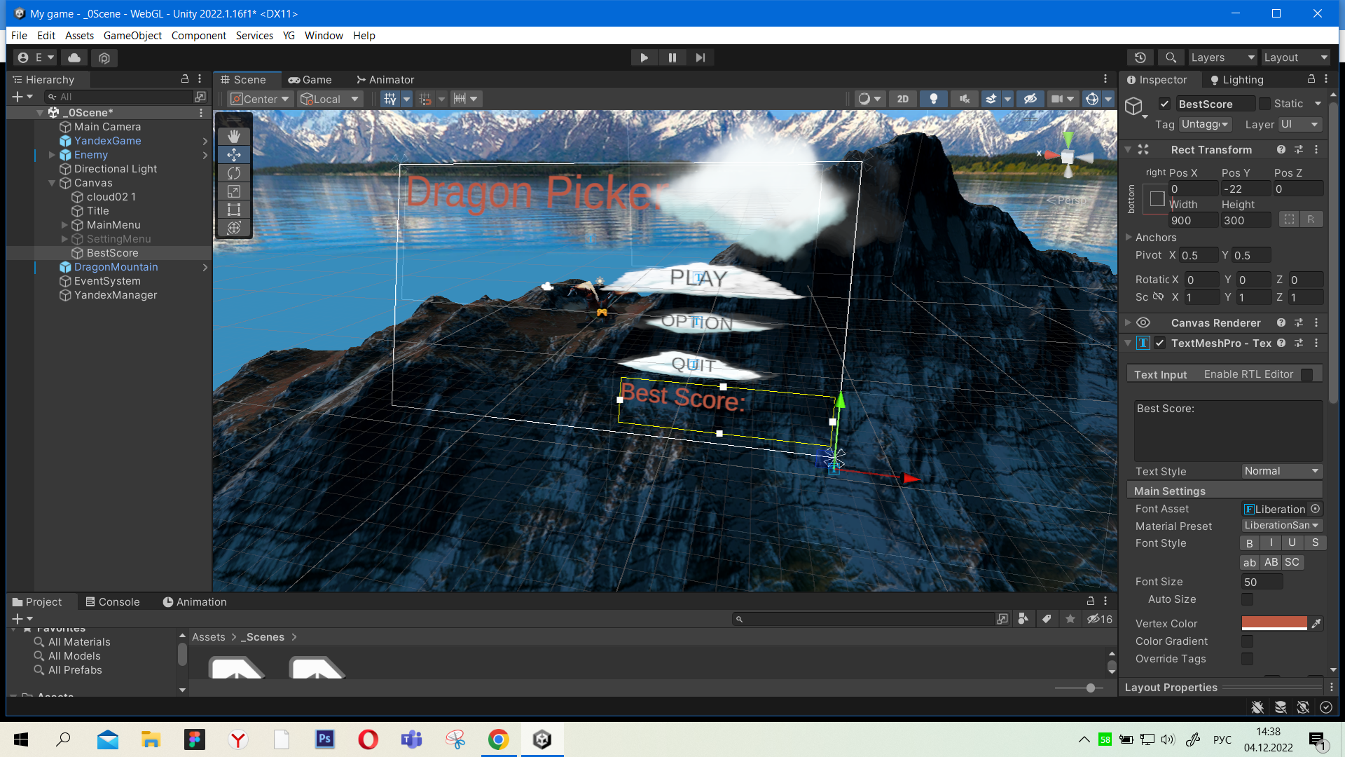
Task: Select the Rotate tool in scene toolbar
Action: point(234,172)
